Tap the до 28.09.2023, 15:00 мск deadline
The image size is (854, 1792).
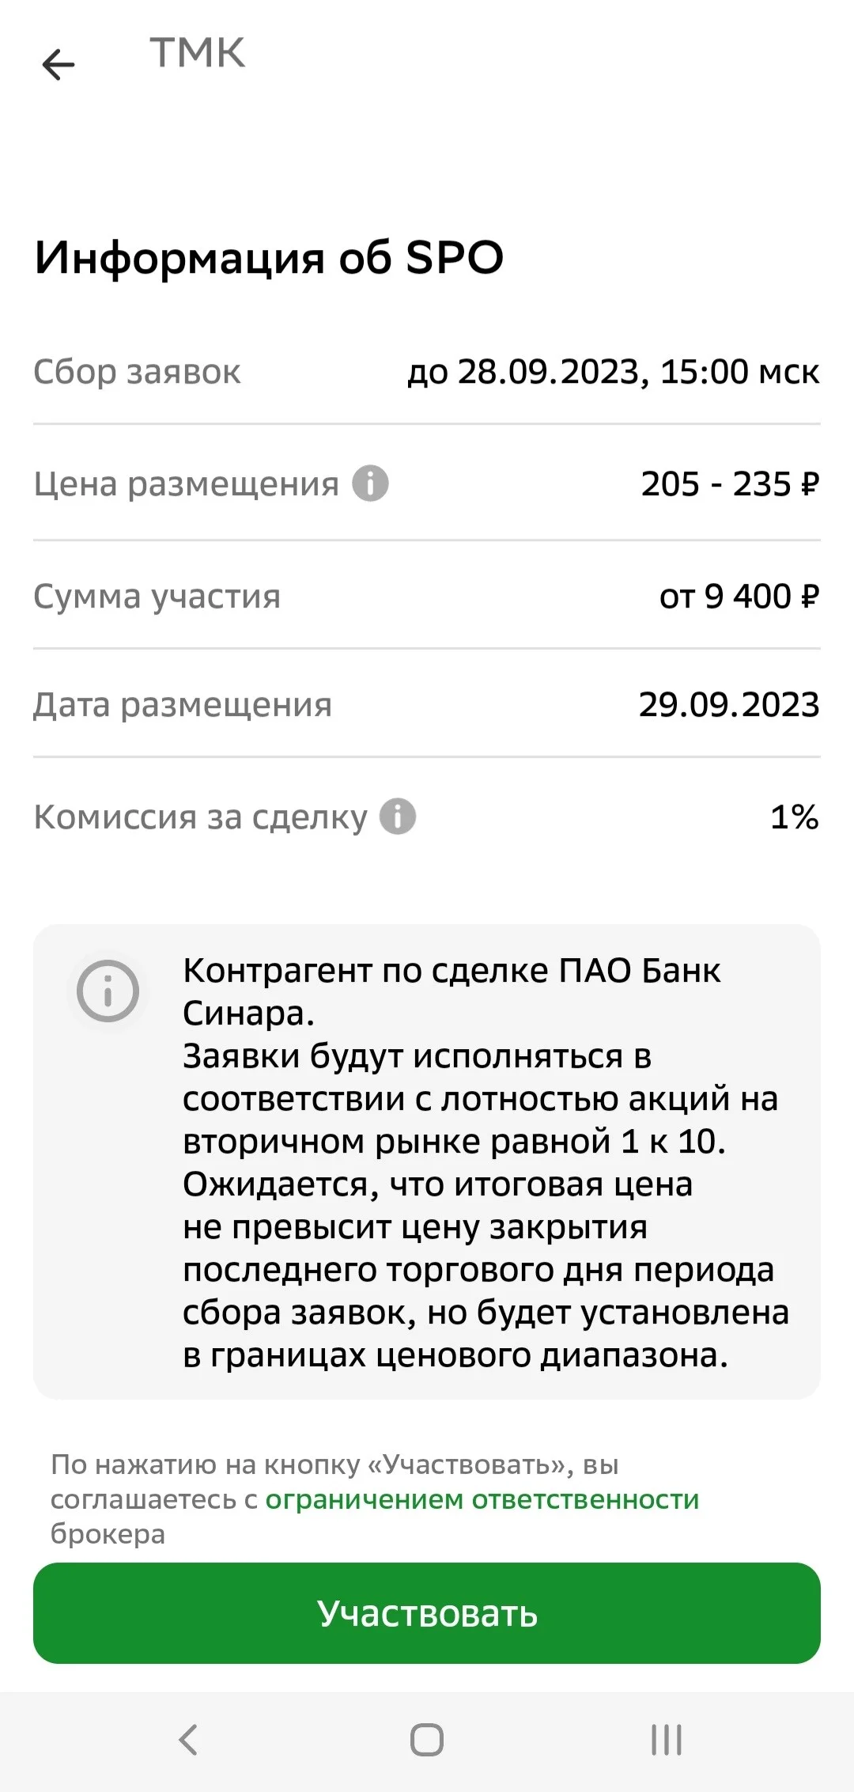pos(614,372)
